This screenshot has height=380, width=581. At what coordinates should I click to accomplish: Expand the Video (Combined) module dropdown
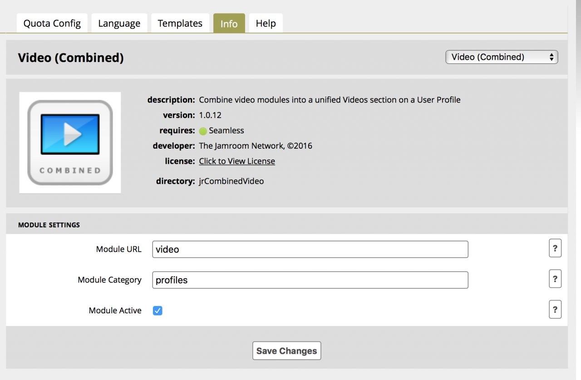point(501,57)
